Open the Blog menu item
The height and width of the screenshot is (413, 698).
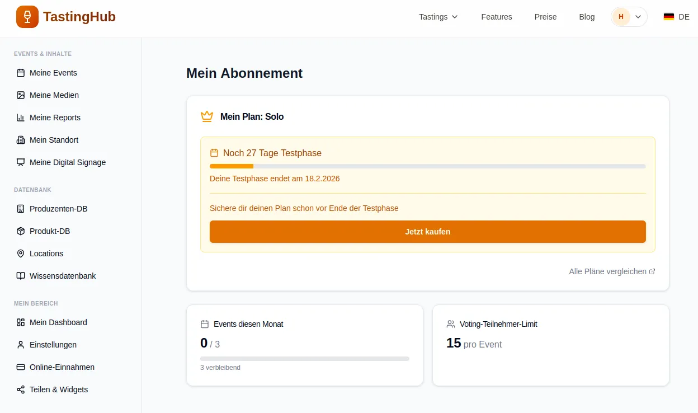pos(587,17)
